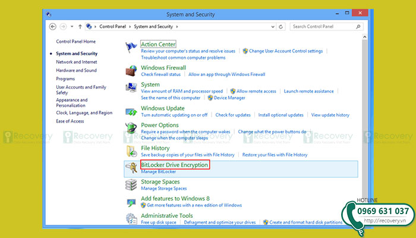Open User Accounts and Family Safety

(81, 90)
